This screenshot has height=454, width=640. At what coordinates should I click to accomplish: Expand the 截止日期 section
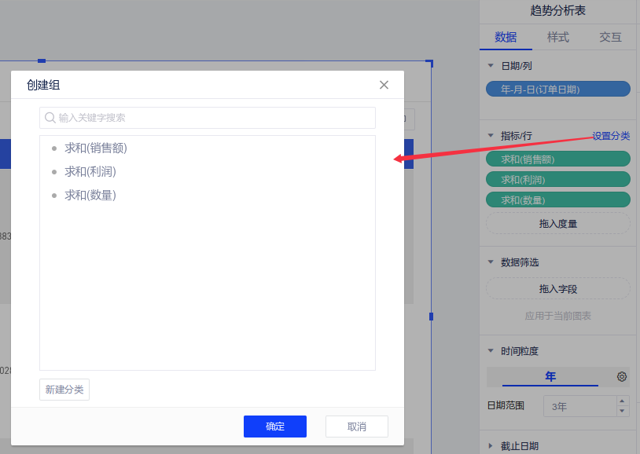tap(491, 446)
